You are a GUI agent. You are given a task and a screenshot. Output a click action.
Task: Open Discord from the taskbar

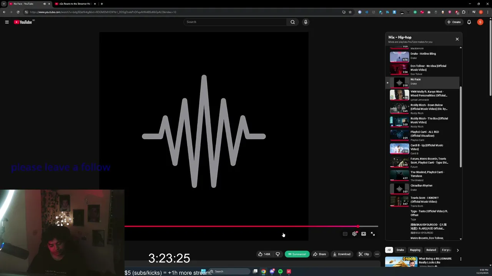click(272, 271)
